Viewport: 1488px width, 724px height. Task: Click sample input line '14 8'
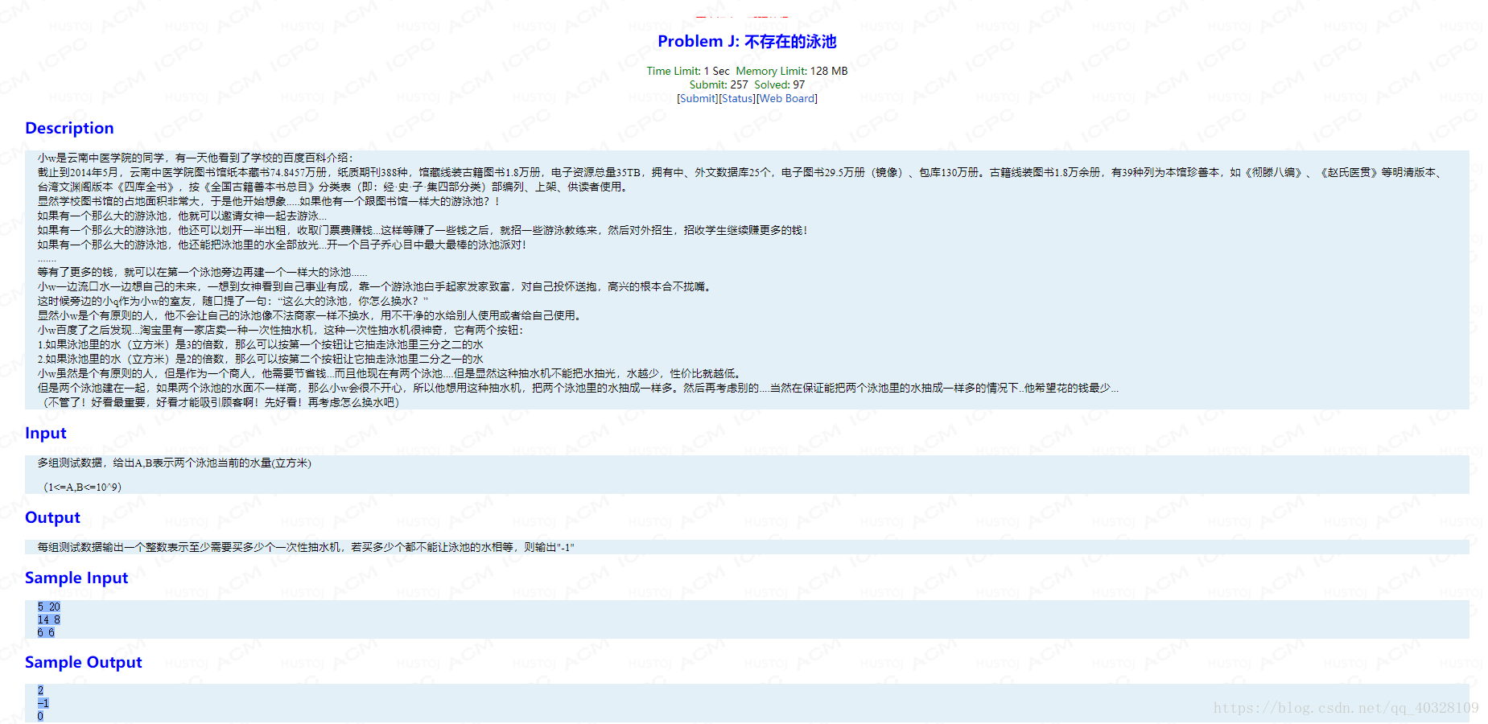point(48,619)
